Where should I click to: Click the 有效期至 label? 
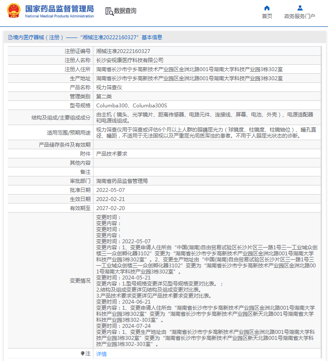pyautogui.click(x=80, y=208)
